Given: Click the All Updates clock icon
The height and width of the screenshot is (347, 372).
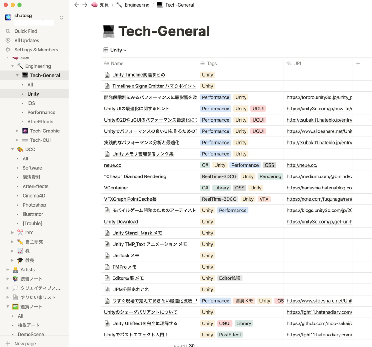Looking at the screenshot, I should coord(8,41).
